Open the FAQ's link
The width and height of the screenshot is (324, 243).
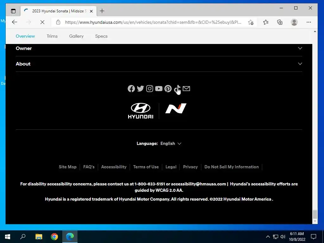click(89, 167)
